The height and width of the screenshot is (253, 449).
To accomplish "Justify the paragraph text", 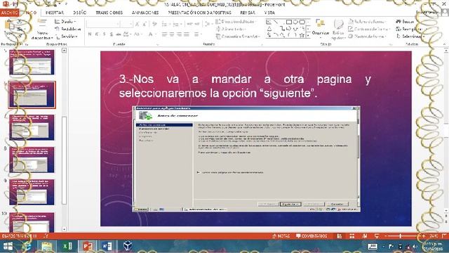I will pos(187,34).
